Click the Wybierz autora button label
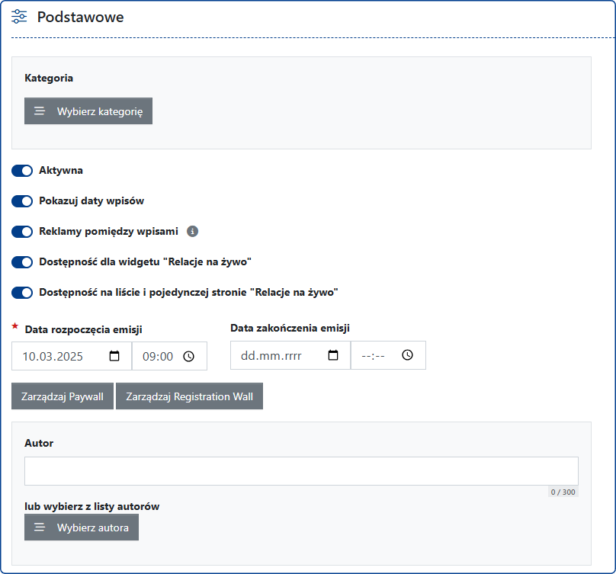The width and height of the screenshot is (616, 574). point(92,528)
